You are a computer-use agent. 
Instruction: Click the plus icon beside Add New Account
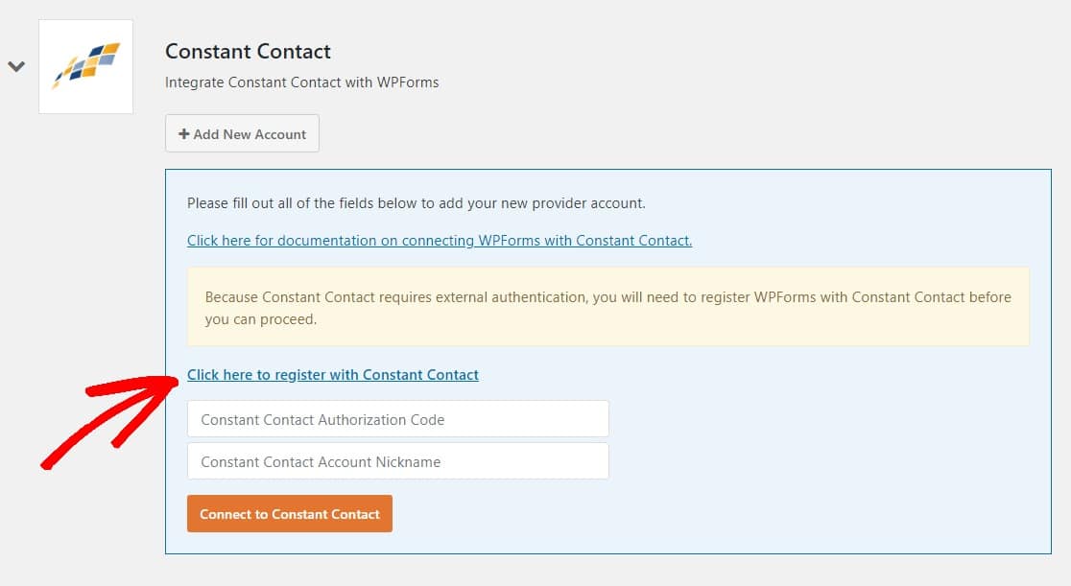(183, 134)
